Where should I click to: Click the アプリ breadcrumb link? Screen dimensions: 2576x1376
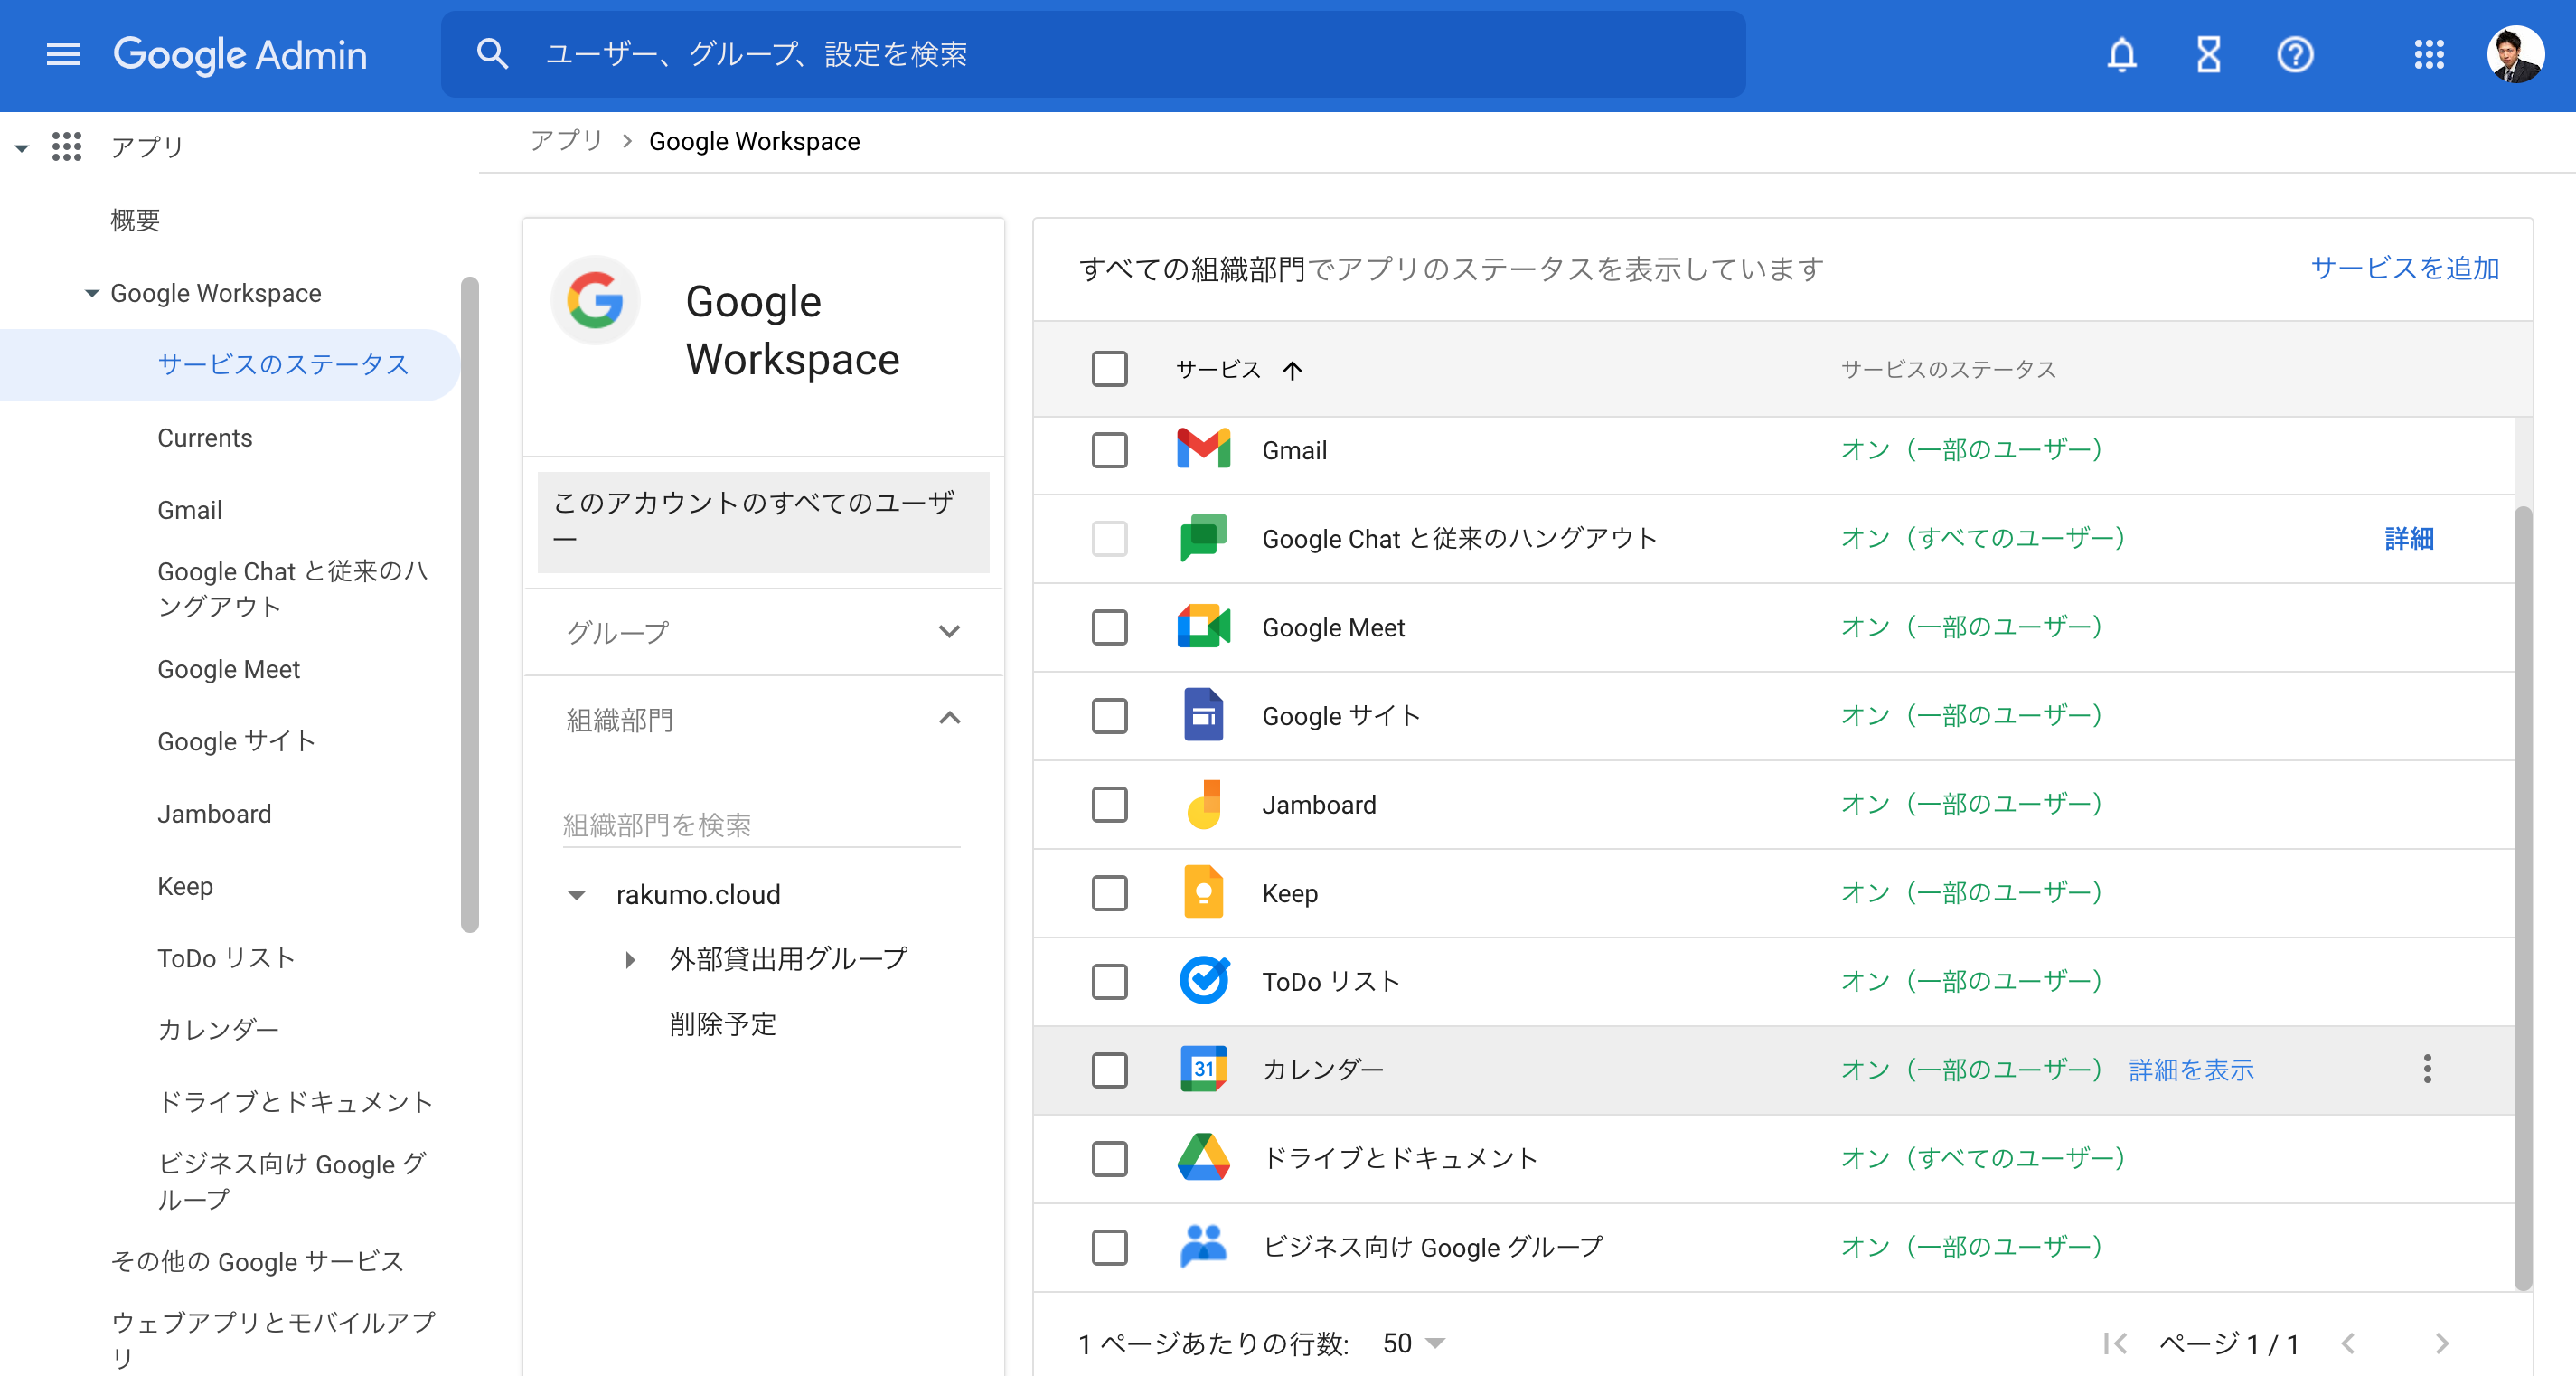[x=566, y=141]
